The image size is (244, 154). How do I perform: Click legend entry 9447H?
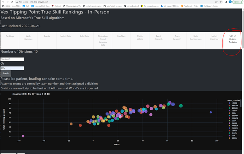coord(233,133)
